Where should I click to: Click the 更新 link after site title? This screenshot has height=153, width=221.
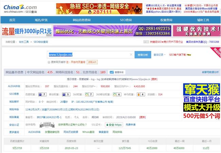point(154,79)
